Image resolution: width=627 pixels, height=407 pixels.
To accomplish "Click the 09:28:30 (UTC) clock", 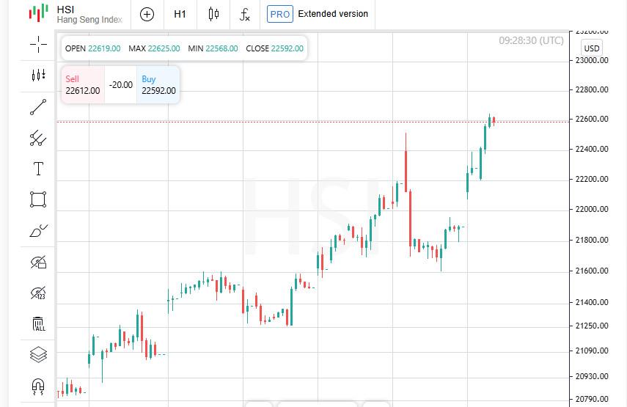I will 531,40.
